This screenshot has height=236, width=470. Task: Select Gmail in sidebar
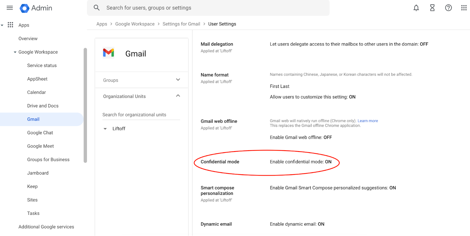[x=42, y=119]
